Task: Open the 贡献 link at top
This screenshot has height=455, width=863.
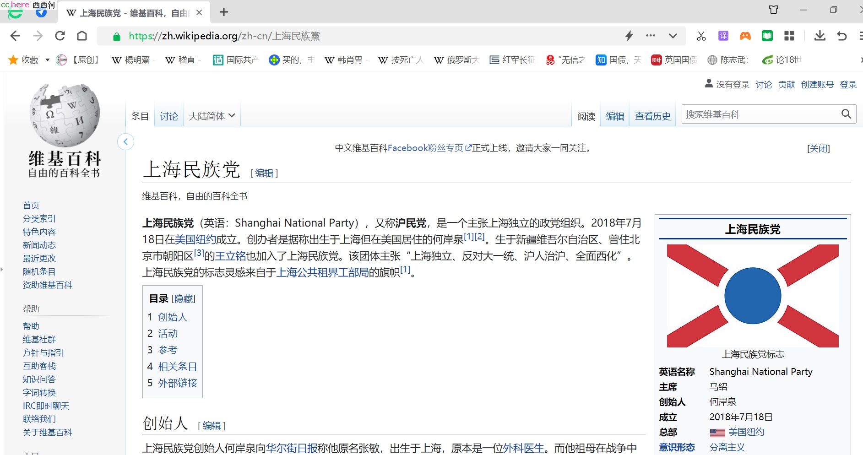Action: 787,85
